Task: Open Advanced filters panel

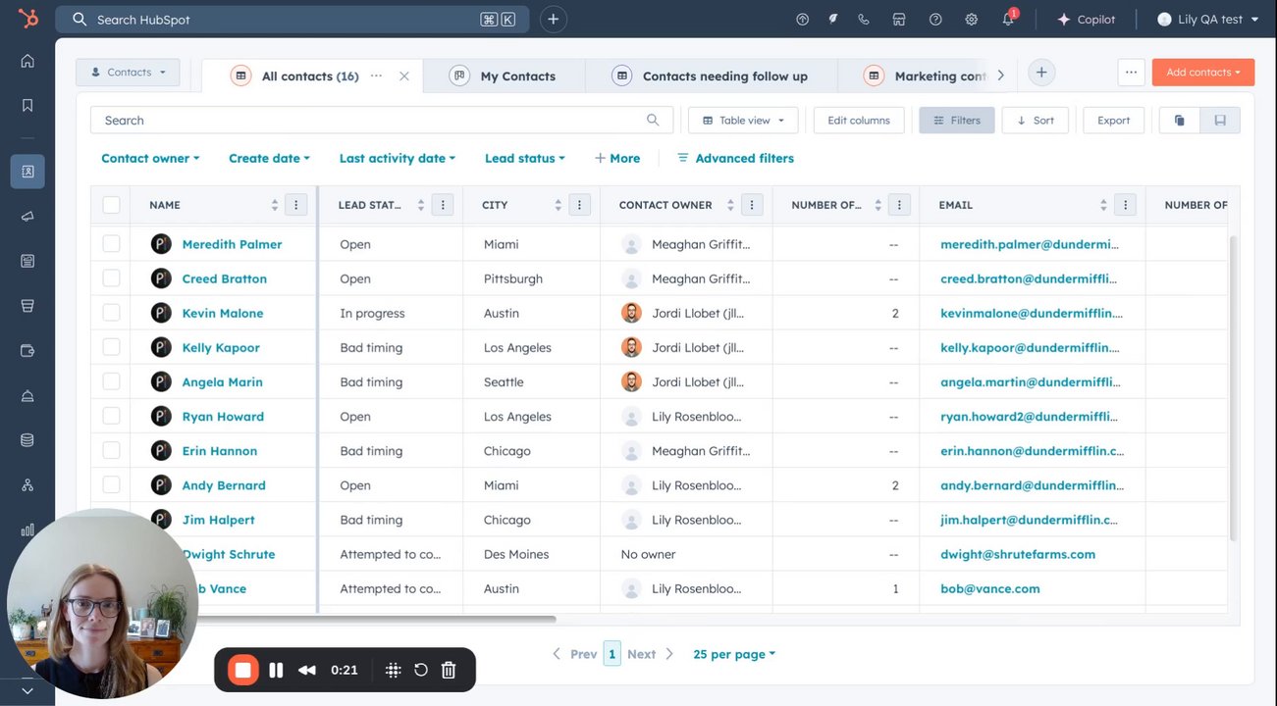Action: point(735,158)
